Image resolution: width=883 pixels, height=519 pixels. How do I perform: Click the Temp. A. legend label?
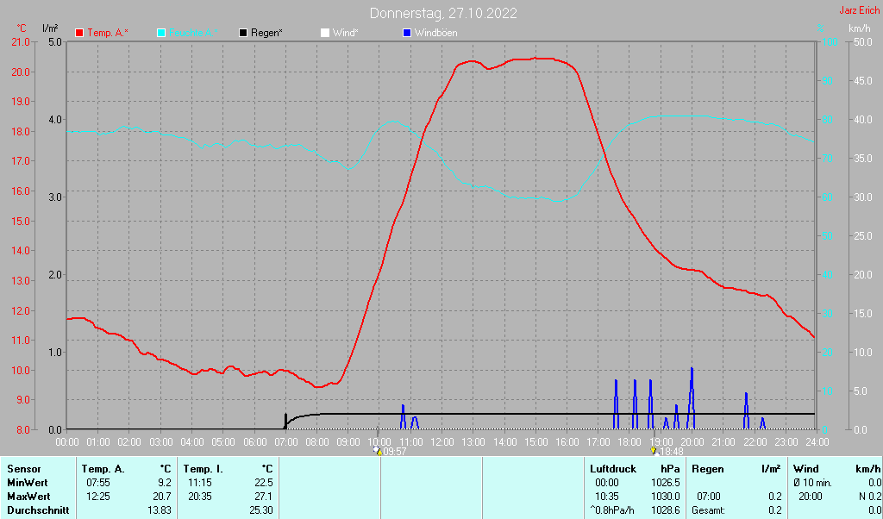tap(108, 33)
